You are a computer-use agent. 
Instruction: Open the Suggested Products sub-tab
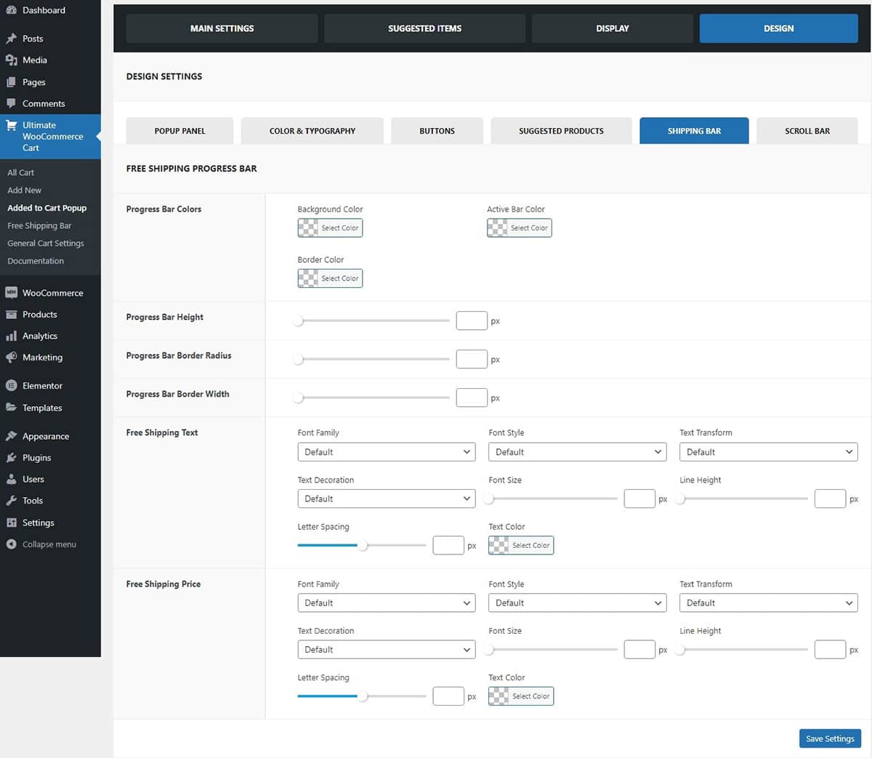pyautogui.click(x=561, y=131)
